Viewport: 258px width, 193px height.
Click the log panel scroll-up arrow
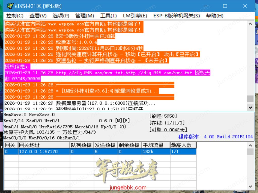coord(250,24)
